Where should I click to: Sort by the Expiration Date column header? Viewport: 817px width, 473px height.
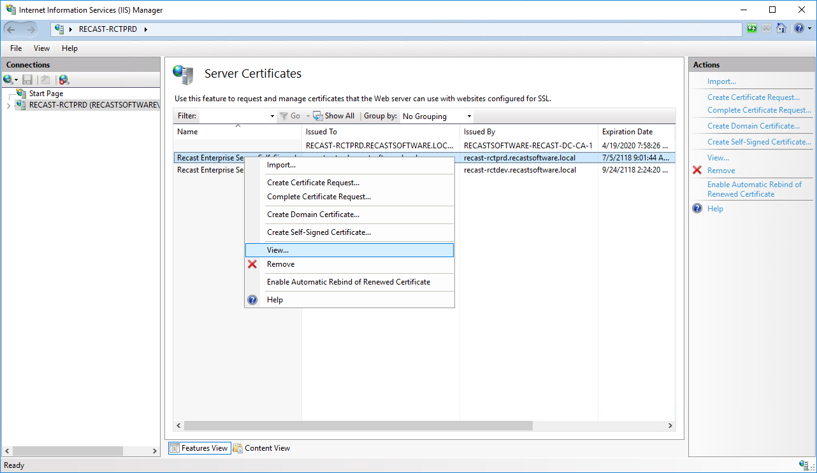(636, 132)
